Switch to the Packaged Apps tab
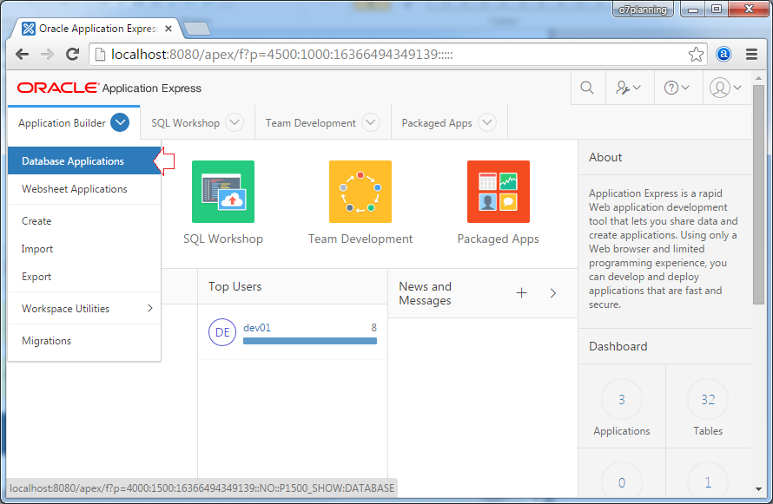The width and height of the screenshot is (773, 504). (437, 123)
